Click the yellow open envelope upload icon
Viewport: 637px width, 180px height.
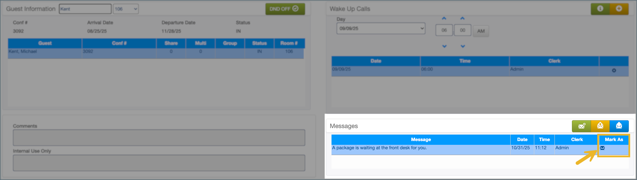click(x=600, y=126)
